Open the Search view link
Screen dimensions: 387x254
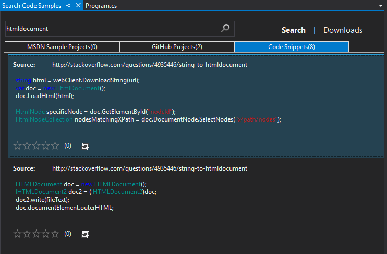(294, 30)
